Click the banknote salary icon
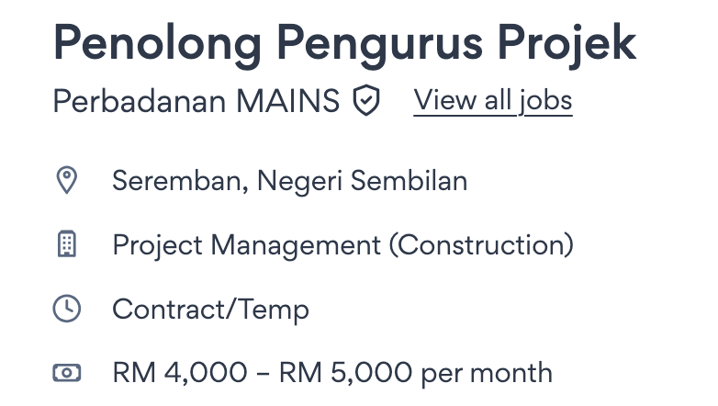The height and width of the screenshot is (406, 718). [x=67, y=373]
